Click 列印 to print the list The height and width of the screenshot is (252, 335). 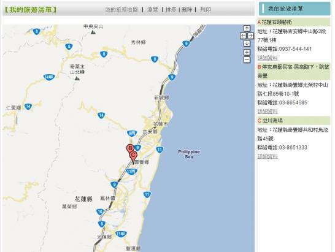click(206, 9)
